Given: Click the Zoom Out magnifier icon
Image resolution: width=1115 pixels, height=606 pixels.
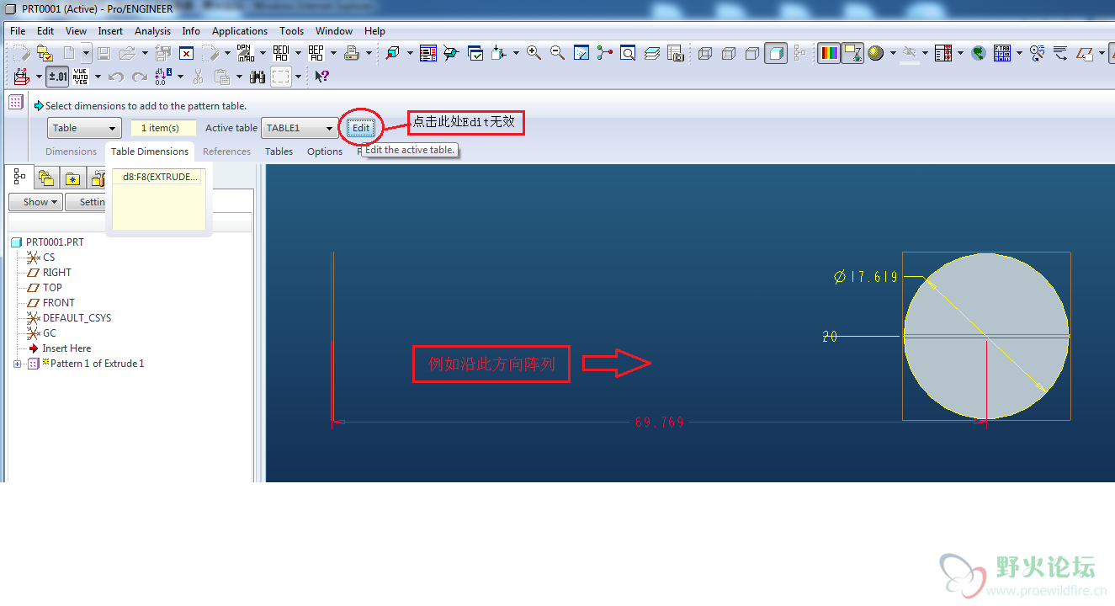Looking at the screenshot, I should coord(557,53).
